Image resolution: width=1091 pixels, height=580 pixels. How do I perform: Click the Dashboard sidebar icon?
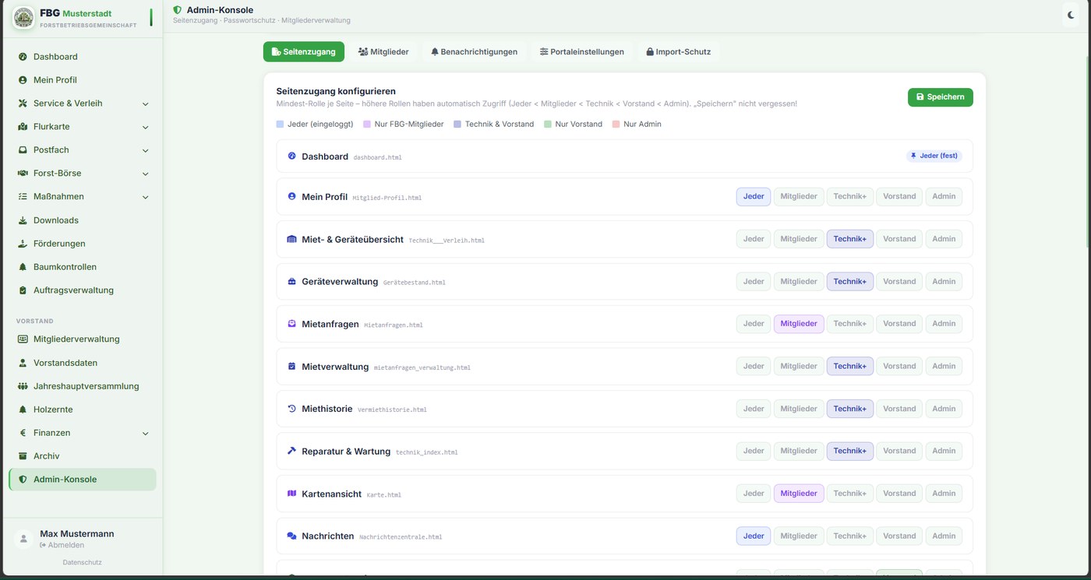point(23,57)
